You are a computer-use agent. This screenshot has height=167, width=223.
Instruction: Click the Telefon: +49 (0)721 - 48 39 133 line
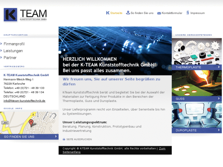click(x=24, y=88)
